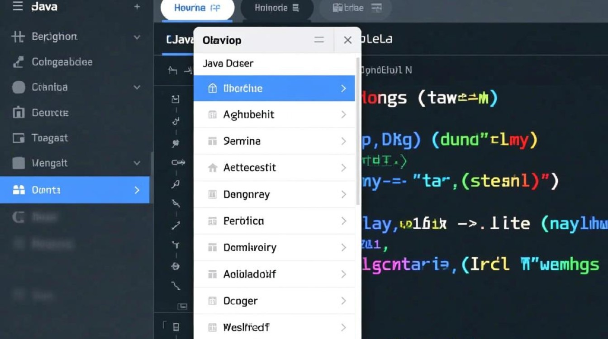This screenshot has width=608, height=339.
Task: Switch to the Hninode tab
Action: pyautogui.click(x=277, y=8)
